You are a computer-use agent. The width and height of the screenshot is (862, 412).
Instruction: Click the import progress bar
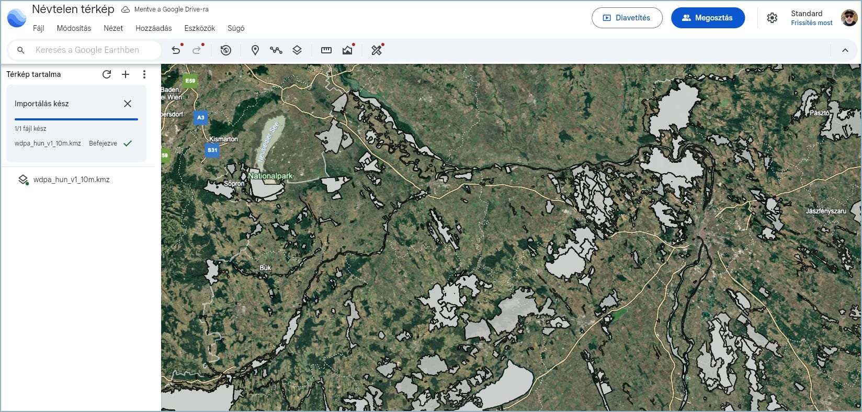pyautogui.click(x=76, y=119)
